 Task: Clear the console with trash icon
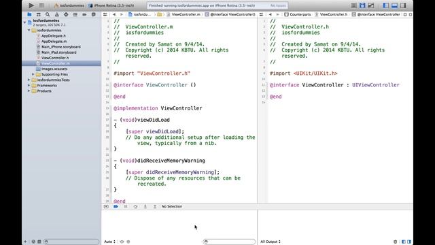(396, 242)
